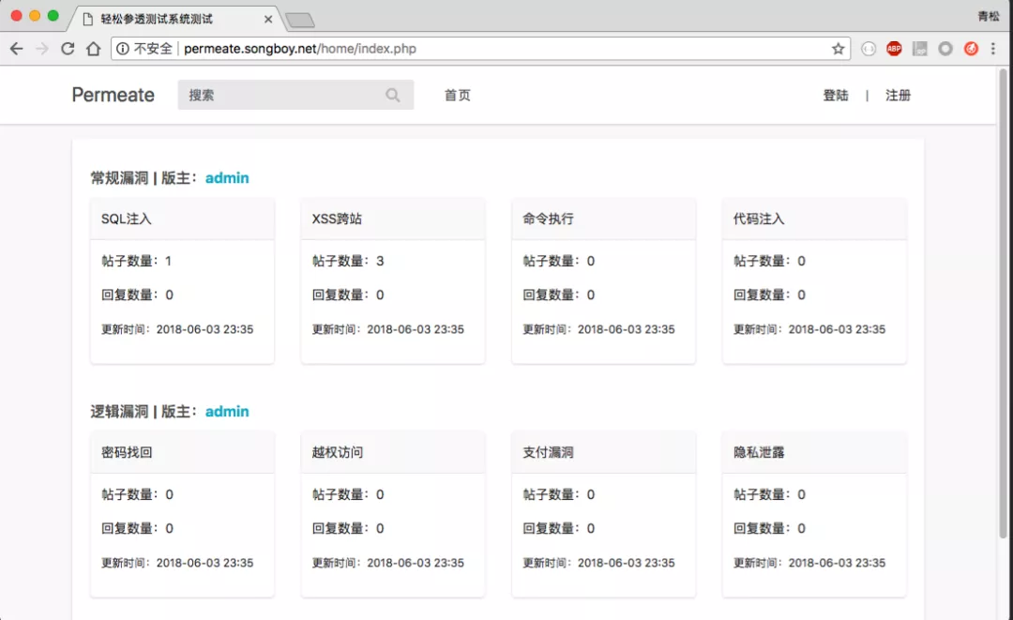
Task: Click the site info icon beside 不安全
Action: tap(122, 49)
